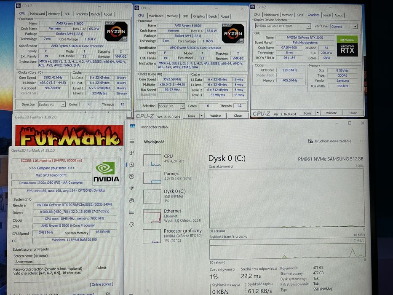
Task: Open Details list icon in Task Manager sidebar
Action: pos(132,212)
